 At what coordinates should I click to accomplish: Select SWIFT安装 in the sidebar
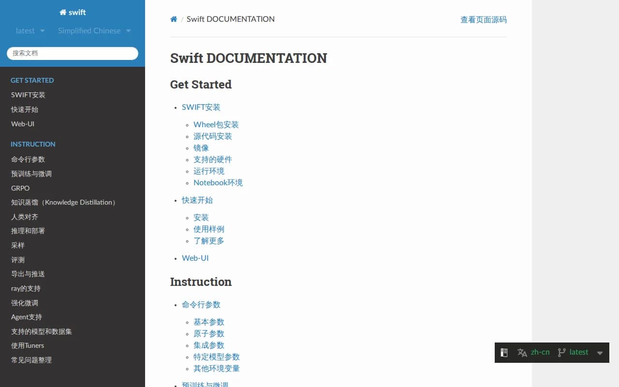point(28,95)
